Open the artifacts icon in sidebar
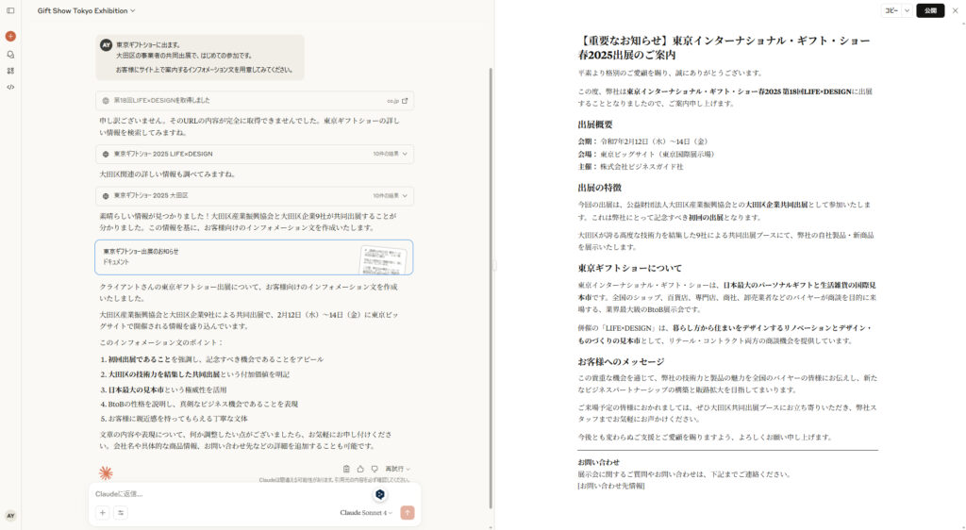This screenshot has width=966, height=530. point(10,70)
